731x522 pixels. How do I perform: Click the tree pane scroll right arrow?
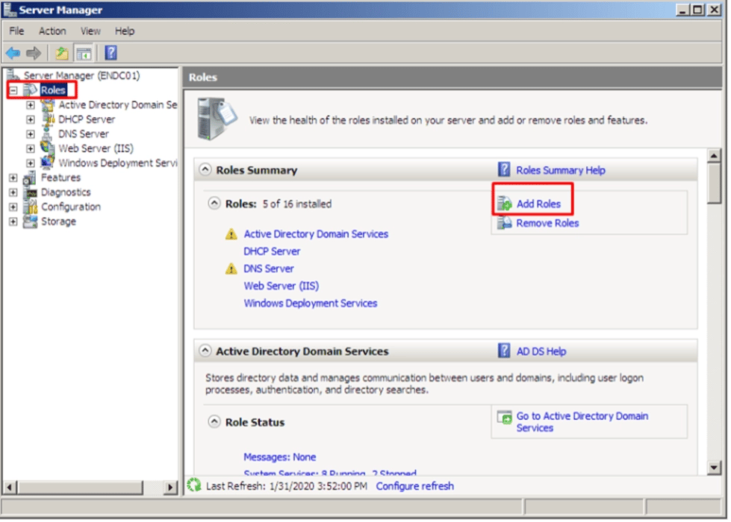point(171,488)
